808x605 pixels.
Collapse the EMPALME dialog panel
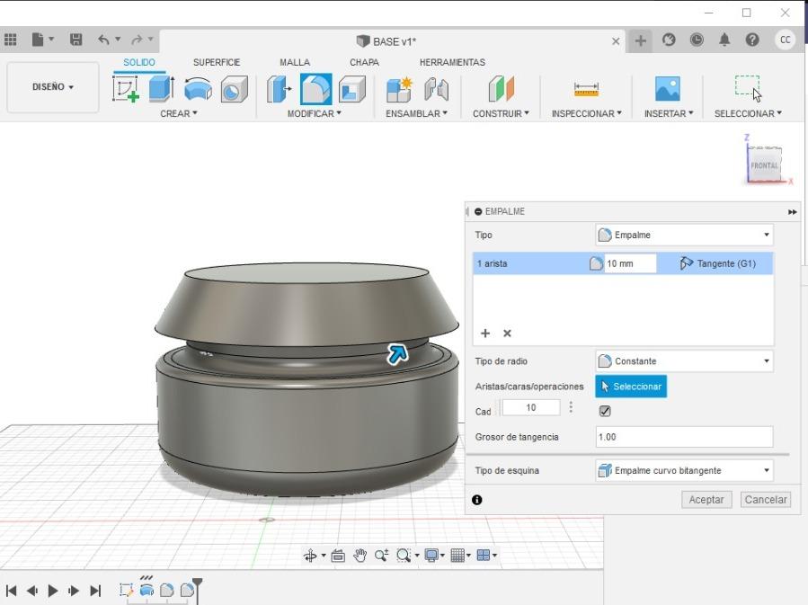[478, 212]
